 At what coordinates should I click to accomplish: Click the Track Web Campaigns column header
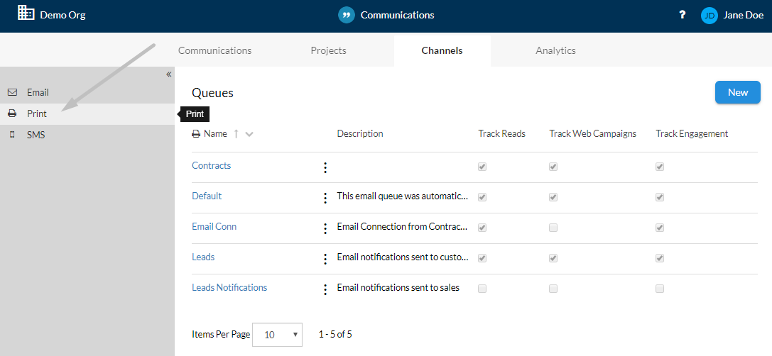point(593,134)
